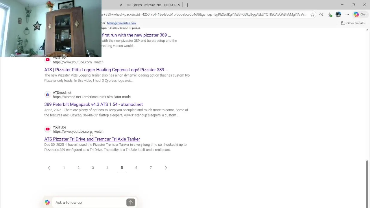Click ATSmod.net site favicon
370x208 pixels.
point(48,94)
